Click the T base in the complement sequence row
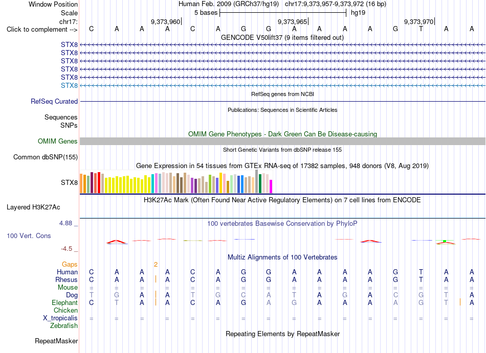486x353 pixels. pos(421,29)
